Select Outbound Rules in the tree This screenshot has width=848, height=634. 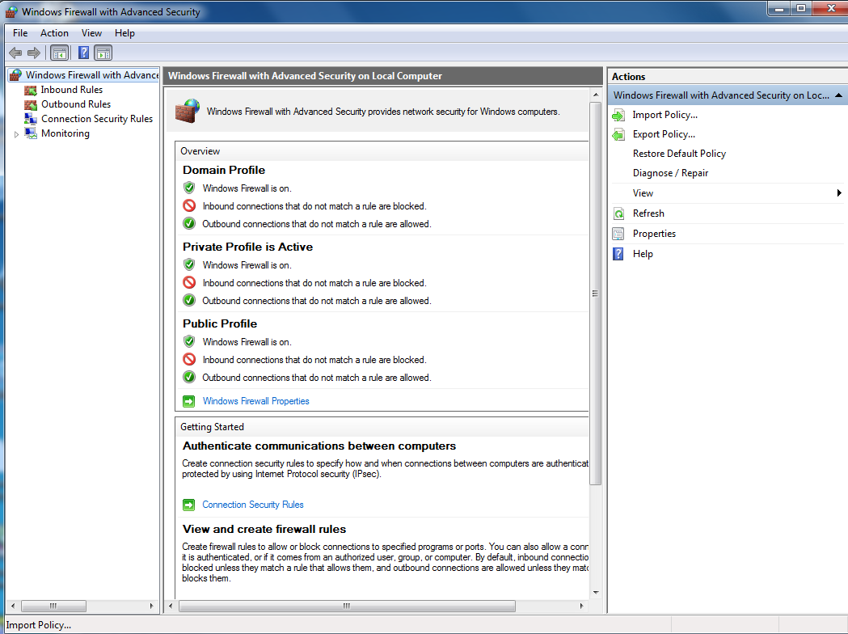tap(76, 104)
